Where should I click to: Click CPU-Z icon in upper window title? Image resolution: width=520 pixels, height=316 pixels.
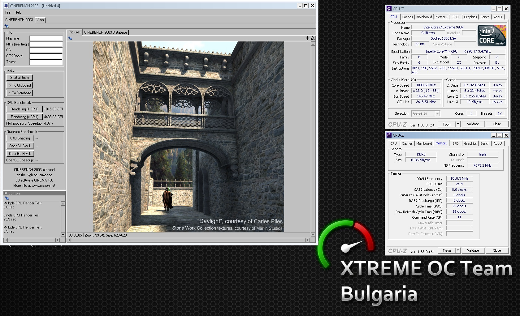click(x=389, y=9)
